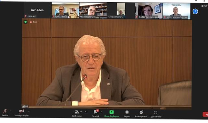Viewport: 208px width, 123px height.
Task: Expand chat options arrow beside Sohbet
Action: (x=101, y=112)
